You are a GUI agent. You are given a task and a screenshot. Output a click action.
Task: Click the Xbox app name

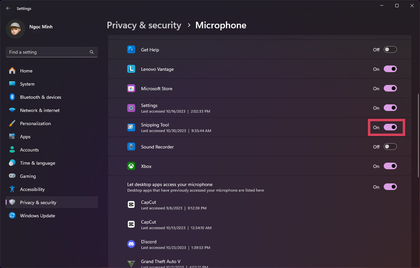(x=146, y=166)
